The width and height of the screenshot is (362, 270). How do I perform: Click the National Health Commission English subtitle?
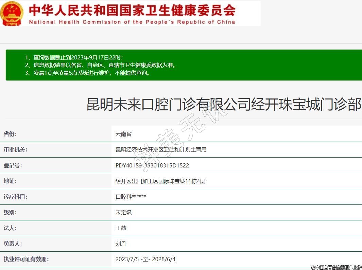click(132, 22)
